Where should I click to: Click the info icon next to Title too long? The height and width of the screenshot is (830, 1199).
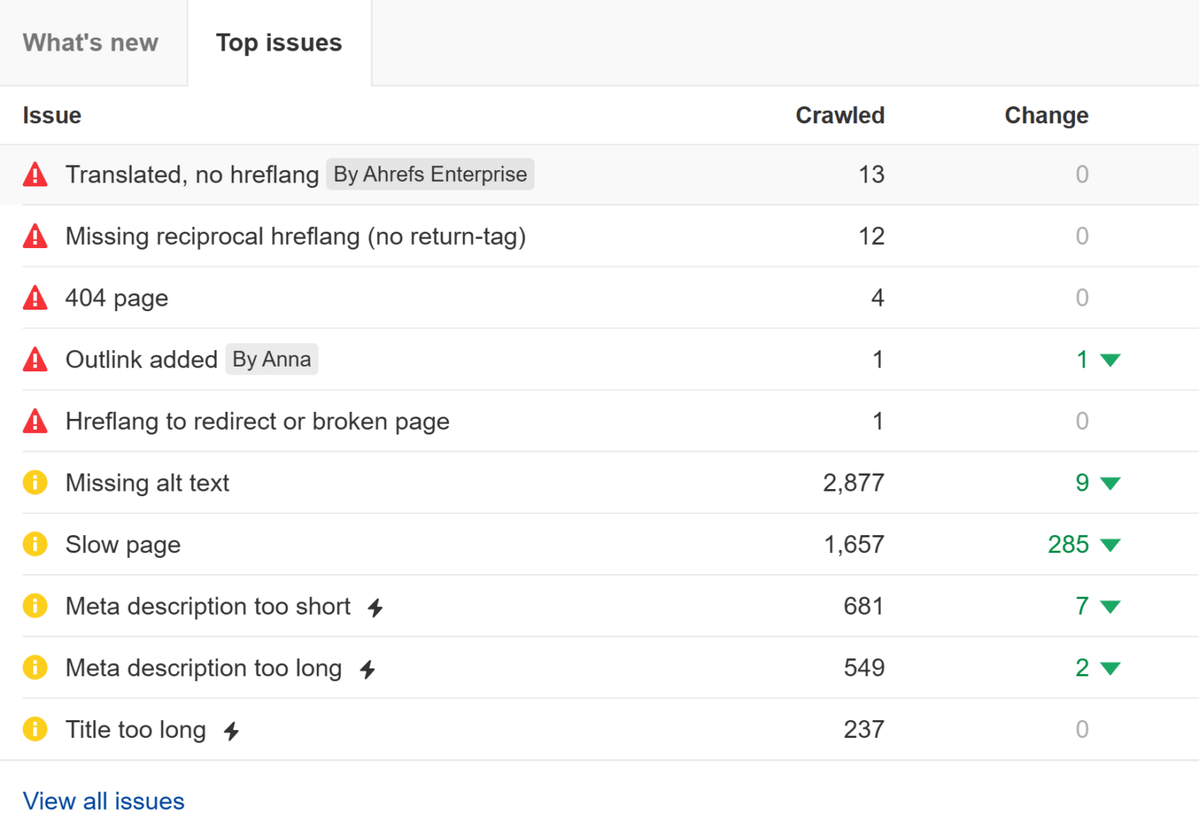(35, 729)
